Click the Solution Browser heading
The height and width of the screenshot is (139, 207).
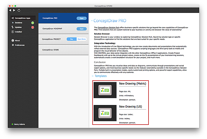(x=102, y=34)
